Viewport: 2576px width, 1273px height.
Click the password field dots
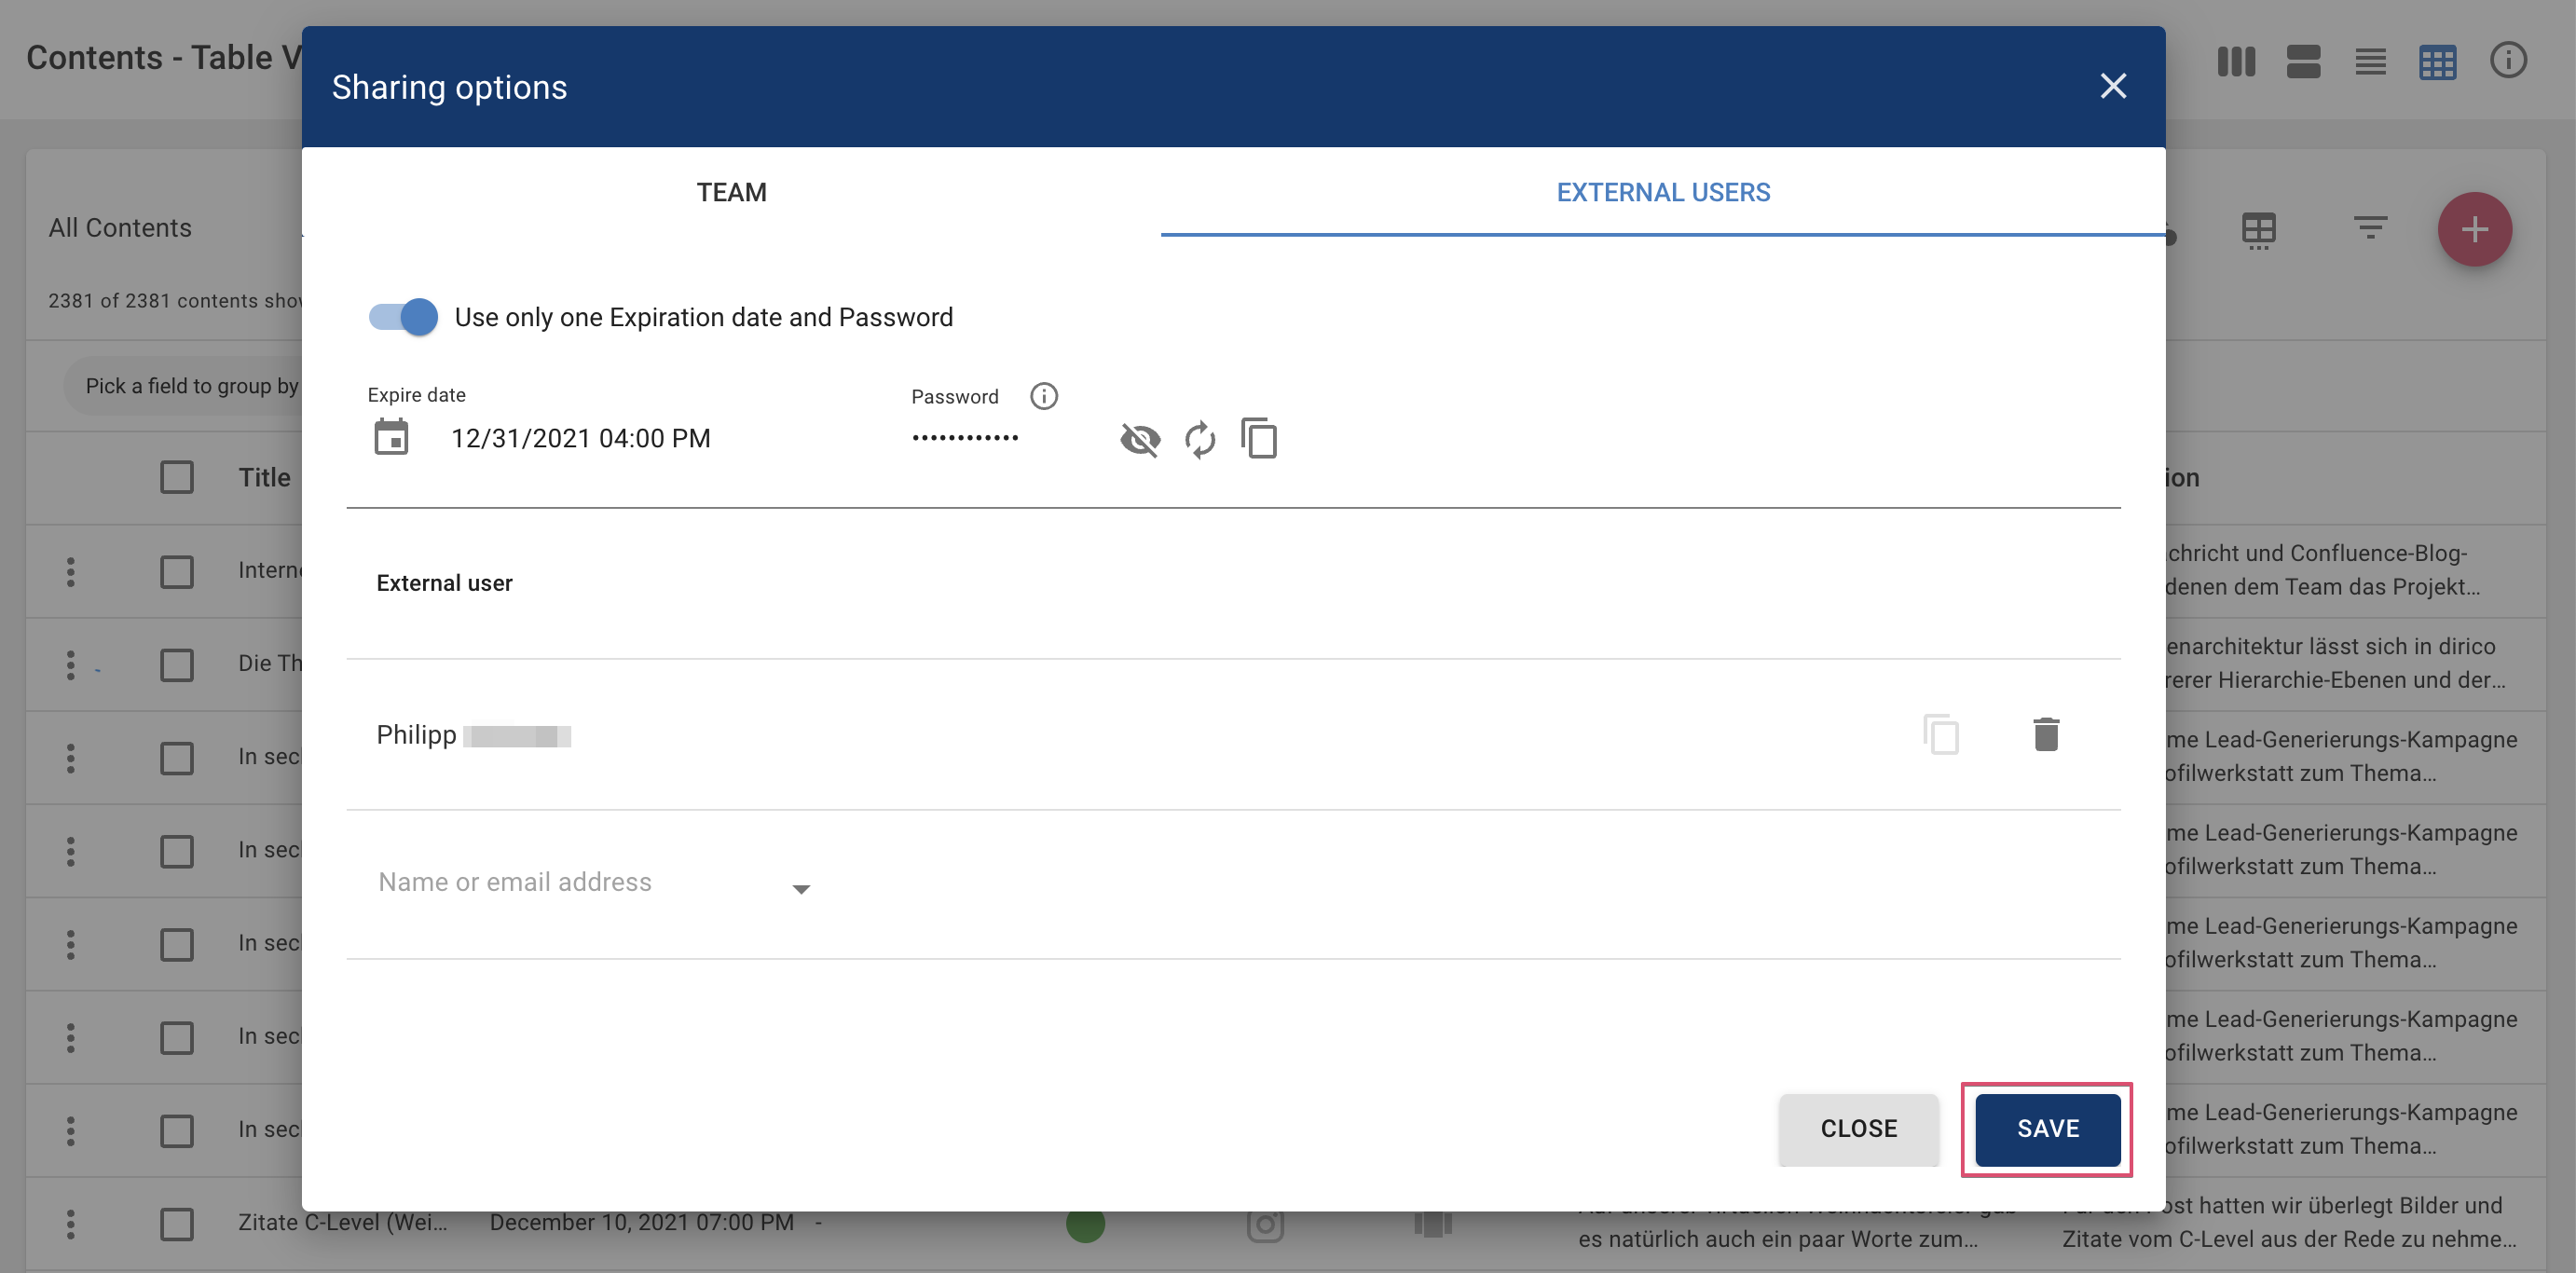(965, 438)
